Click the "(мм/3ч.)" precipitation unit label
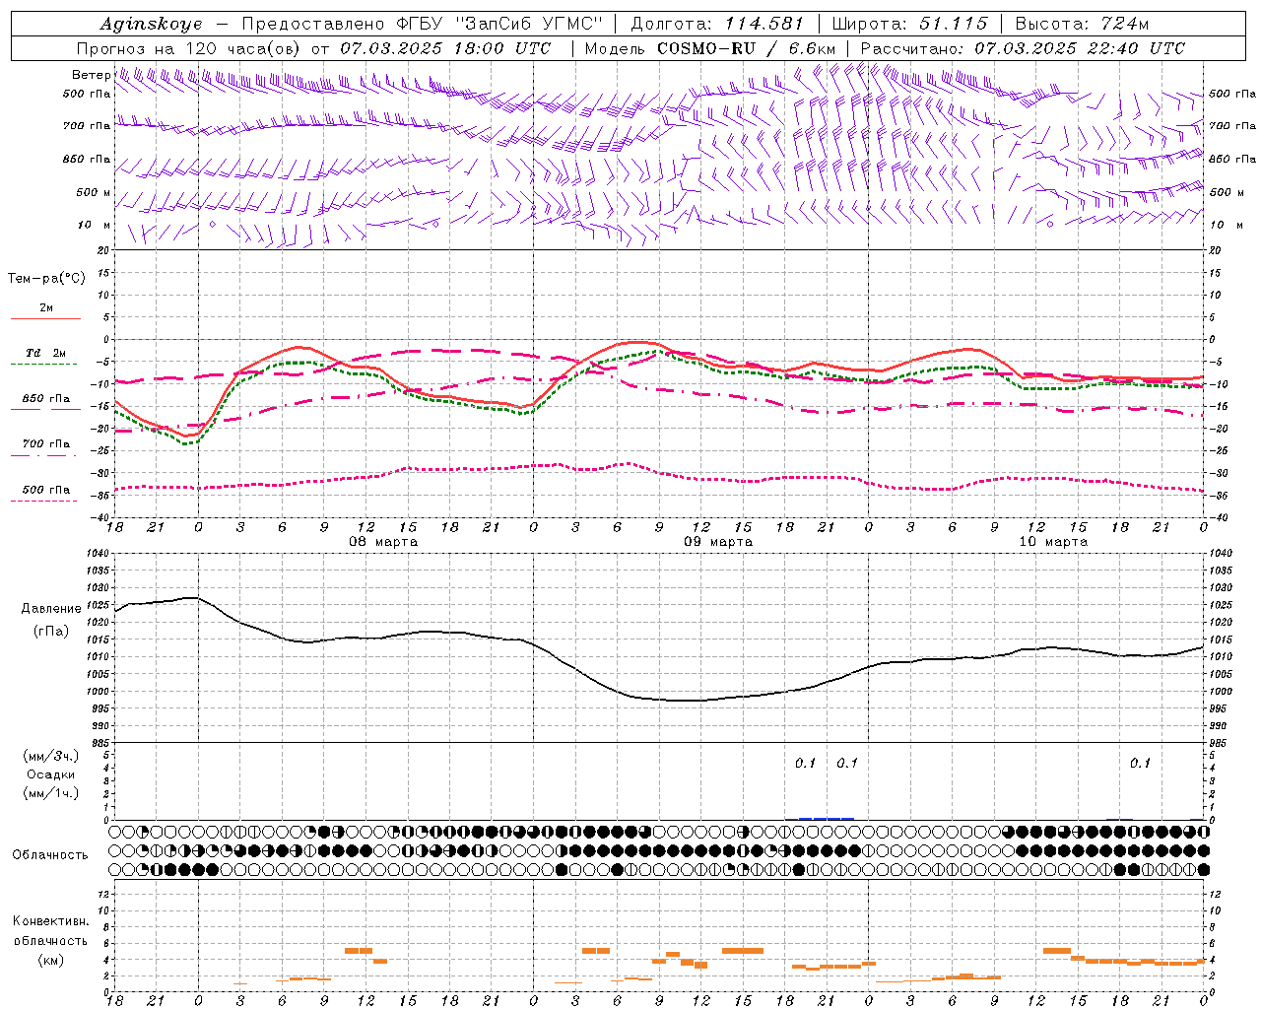Screen dimensions: 1261x1009 tap(51, 756)
